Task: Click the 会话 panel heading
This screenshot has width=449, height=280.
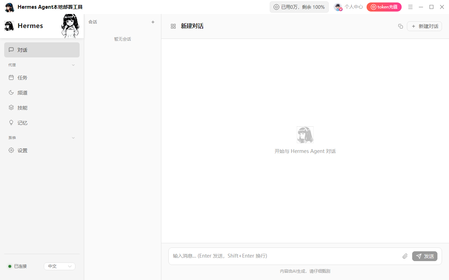Action: 93,22
